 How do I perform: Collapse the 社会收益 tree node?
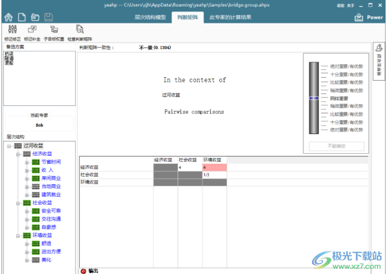click(18, 203)
